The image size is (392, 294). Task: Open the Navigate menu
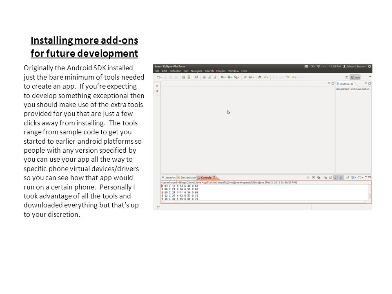[x=196, y=71]
